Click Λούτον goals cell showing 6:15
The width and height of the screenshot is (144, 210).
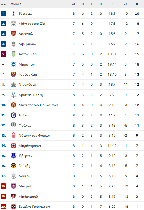click(112, 176)
